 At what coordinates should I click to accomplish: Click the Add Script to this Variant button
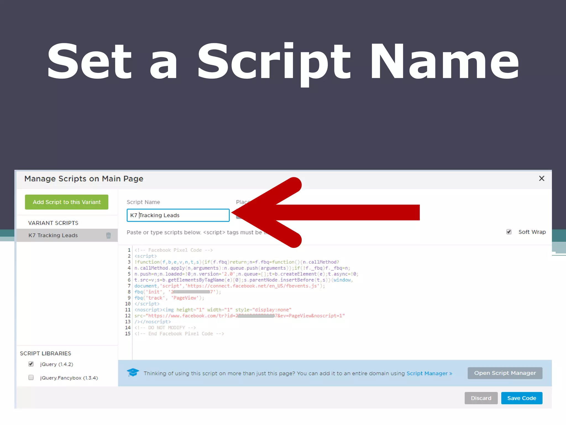point(67,202)
